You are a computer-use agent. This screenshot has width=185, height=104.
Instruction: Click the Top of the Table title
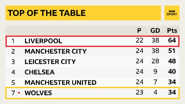click(x=47, y=13)
